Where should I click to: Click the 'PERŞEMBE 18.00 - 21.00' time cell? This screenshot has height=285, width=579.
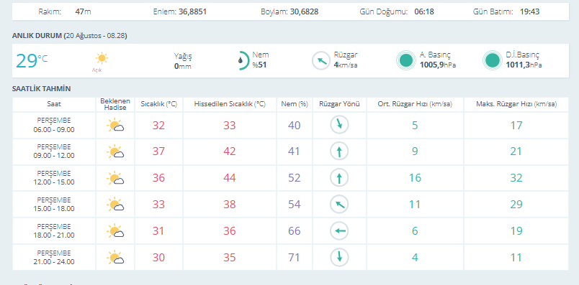tap(54, 231)
